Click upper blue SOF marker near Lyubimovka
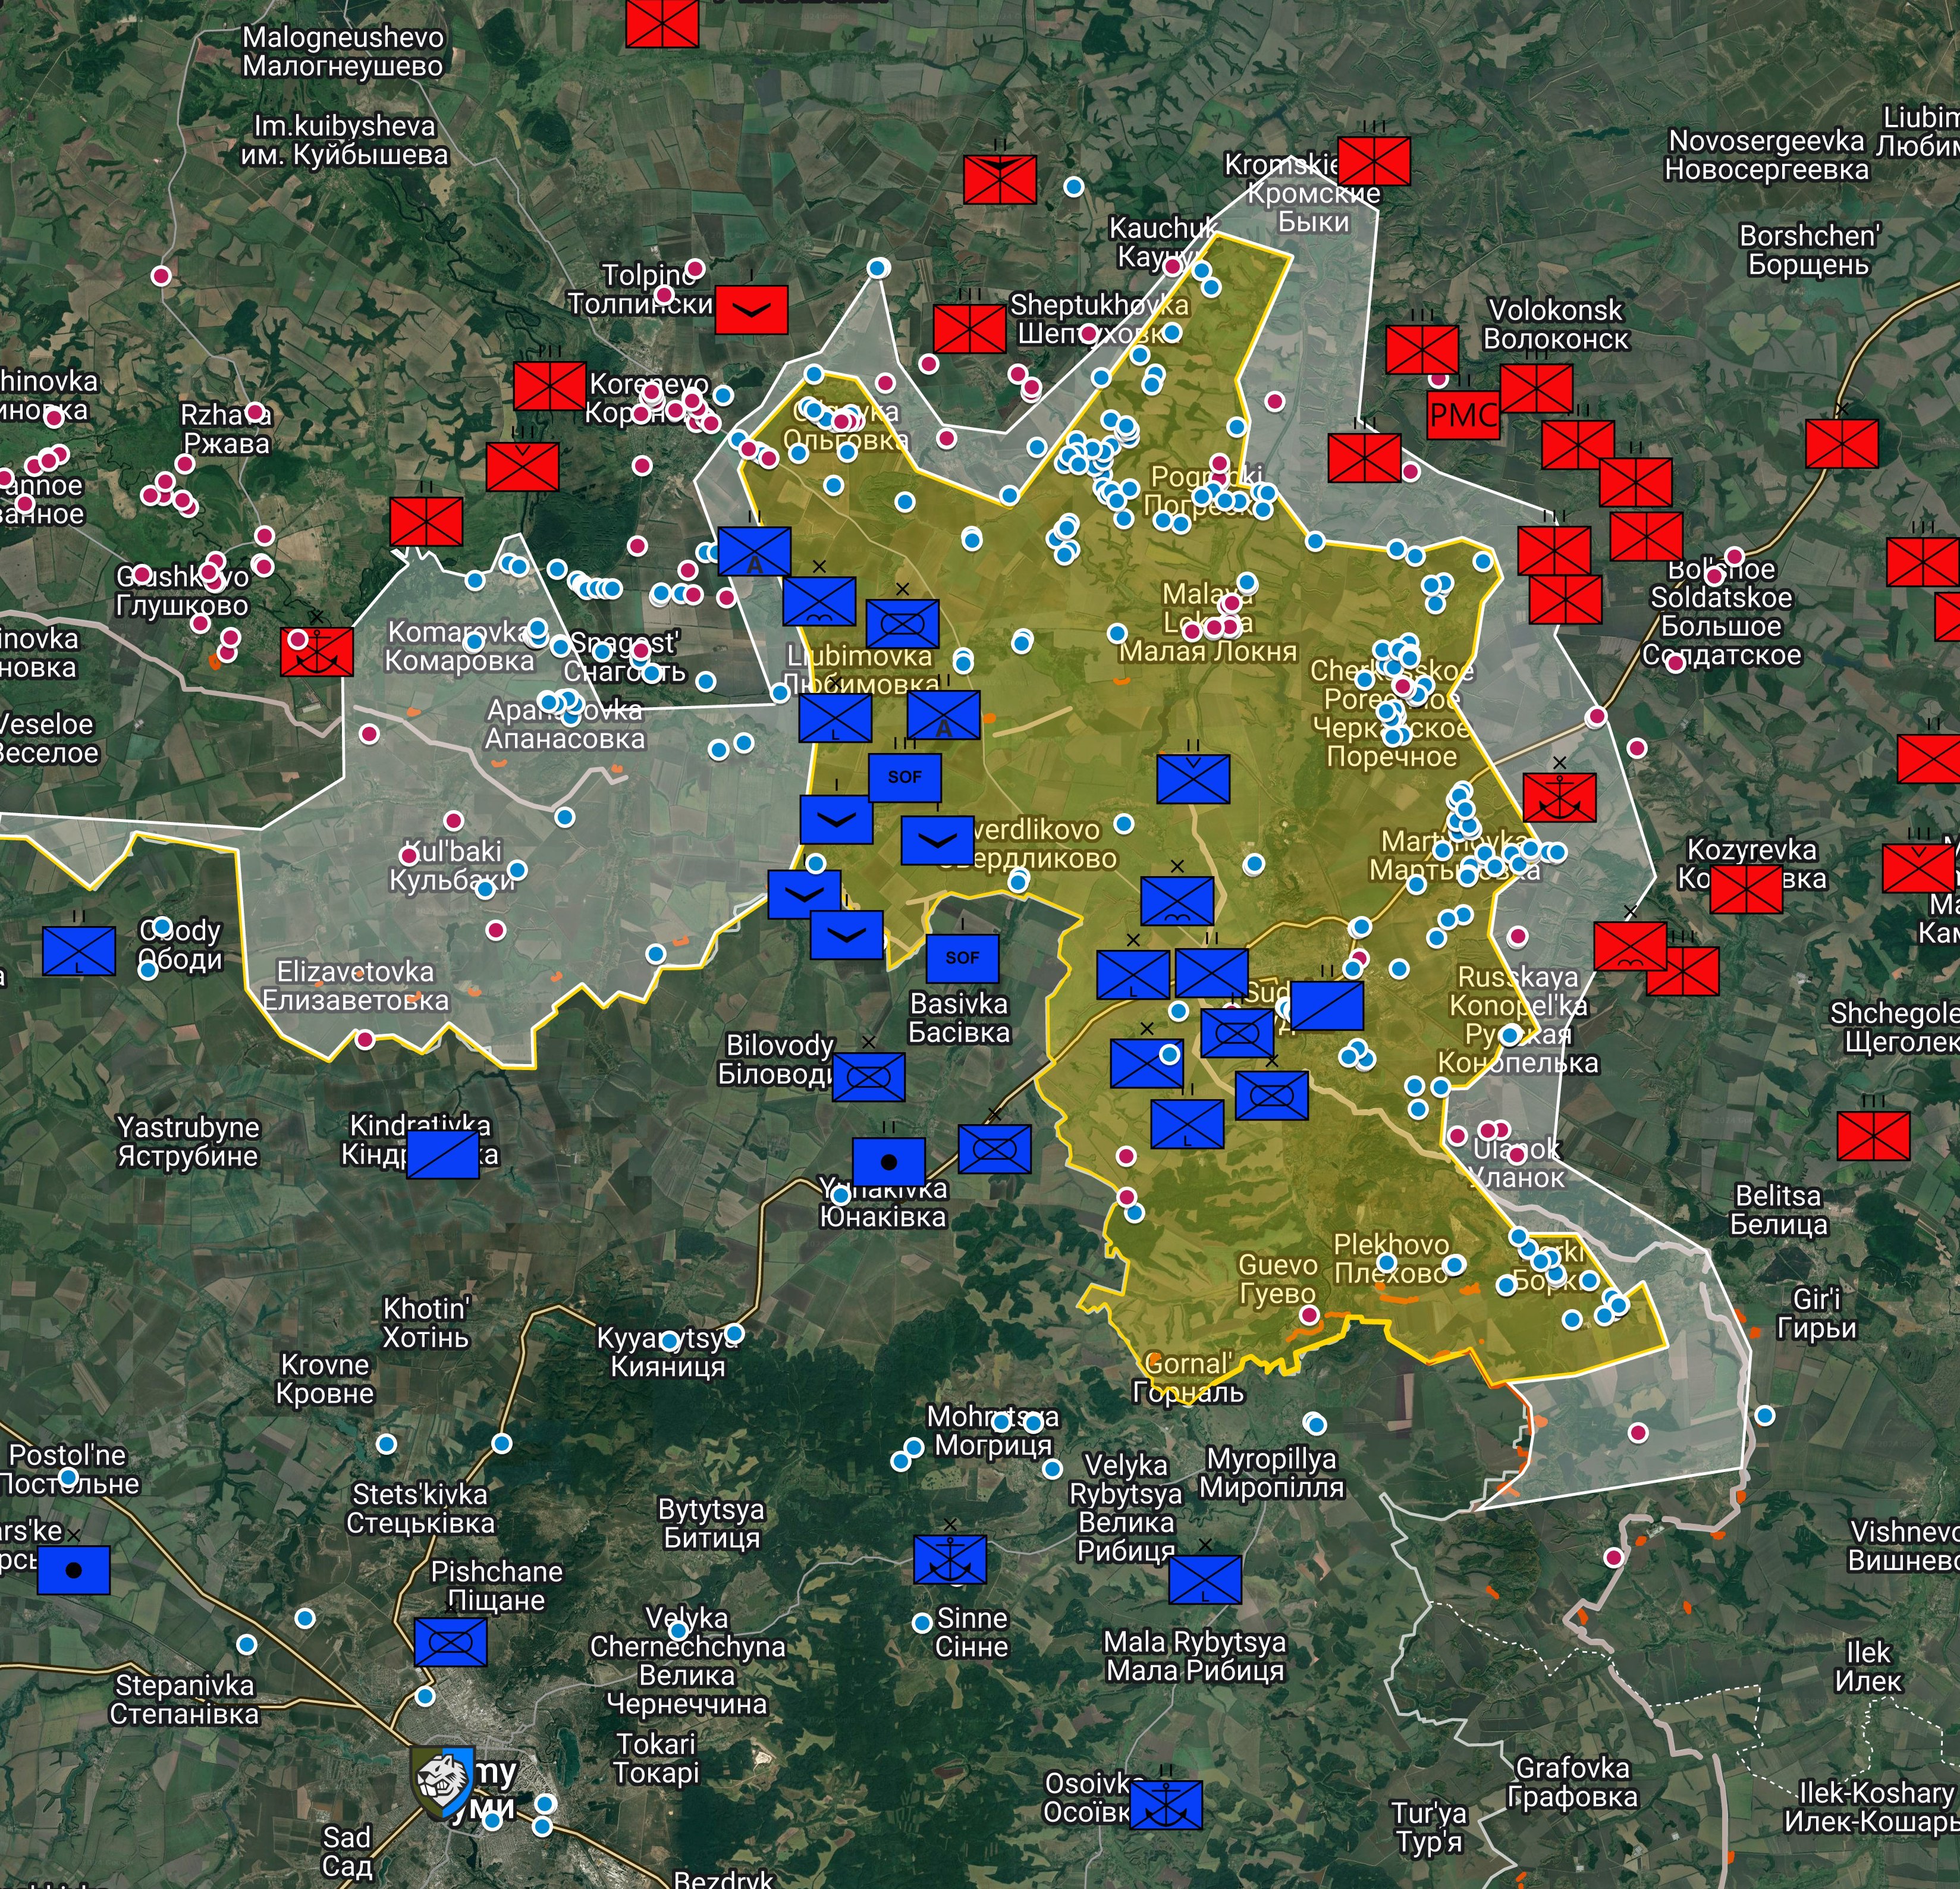Image resolution: width=1960 pixels, height=1889 pixels. (x=904, y=777)
